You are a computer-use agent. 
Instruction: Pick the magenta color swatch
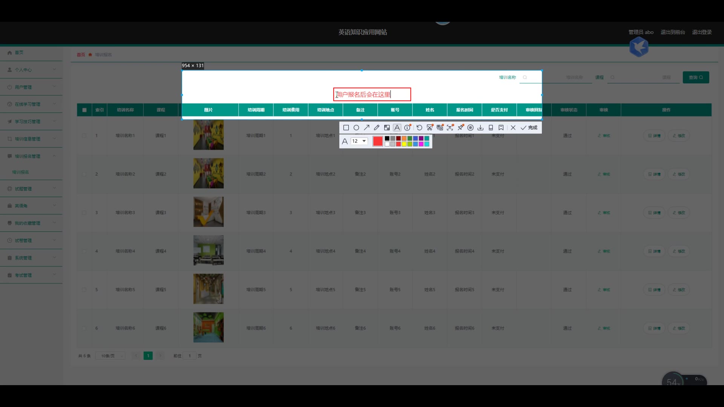coord(421,144)
